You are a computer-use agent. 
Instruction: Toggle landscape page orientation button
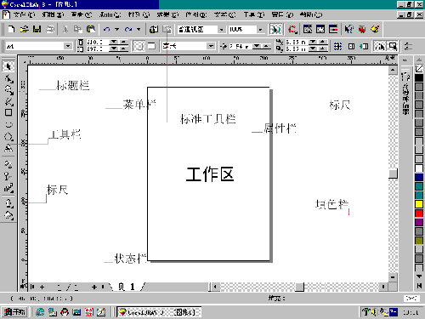[x=152, y=46]
